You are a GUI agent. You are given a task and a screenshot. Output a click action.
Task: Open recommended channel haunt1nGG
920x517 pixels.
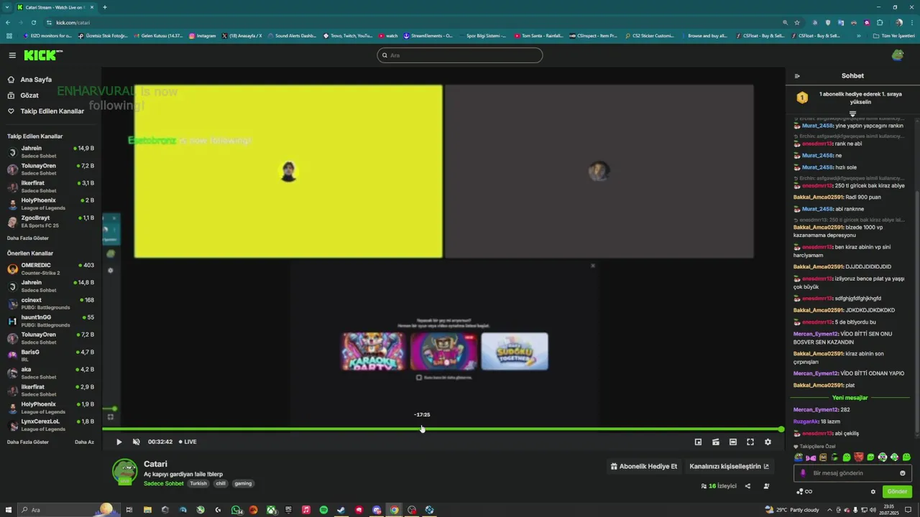coord(50,321)
